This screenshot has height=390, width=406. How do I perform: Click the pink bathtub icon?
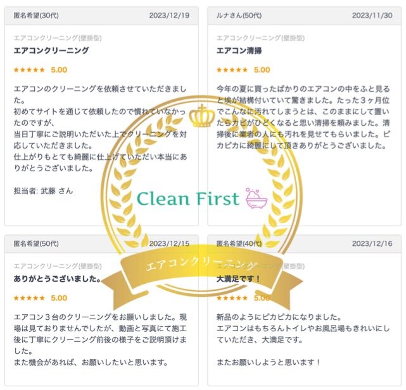pyautogui.click(x=257, y=197)
